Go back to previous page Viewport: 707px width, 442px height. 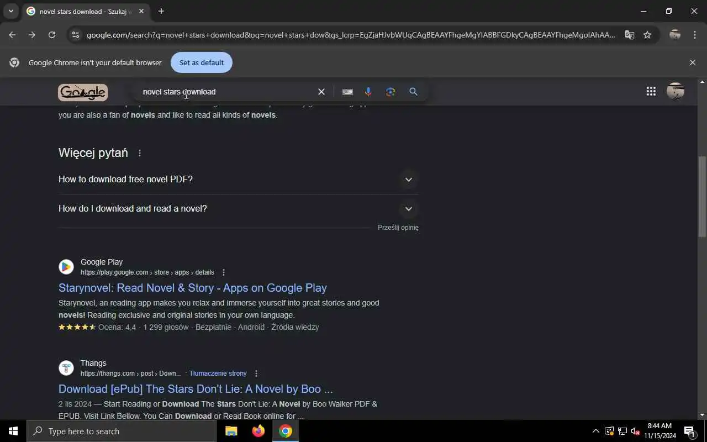(x=12, y=35)
